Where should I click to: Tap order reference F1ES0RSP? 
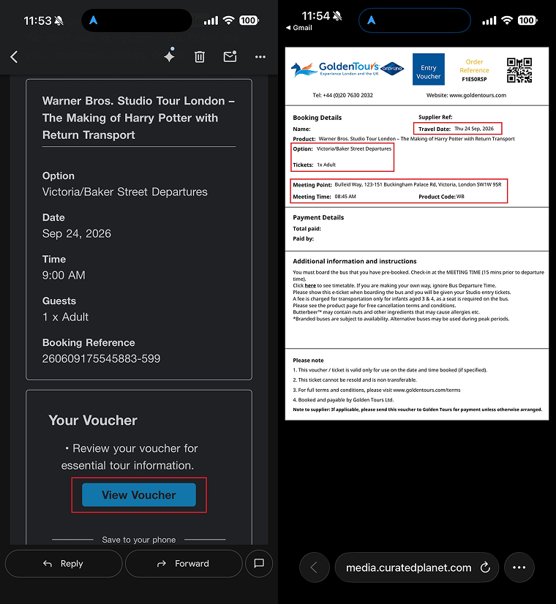[x=474, y=80]
